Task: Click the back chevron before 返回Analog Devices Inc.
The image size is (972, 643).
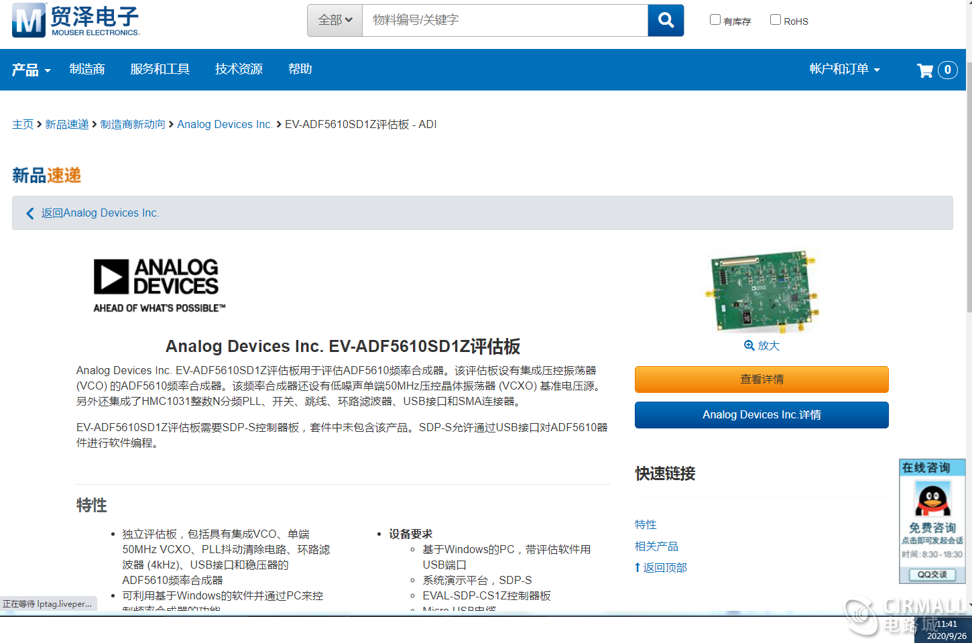Action: point(29,213)
